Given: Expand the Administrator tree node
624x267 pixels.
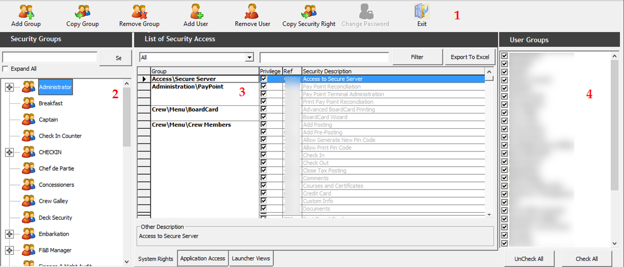Looking at the screenshot, I should click(x=9, y=87).
